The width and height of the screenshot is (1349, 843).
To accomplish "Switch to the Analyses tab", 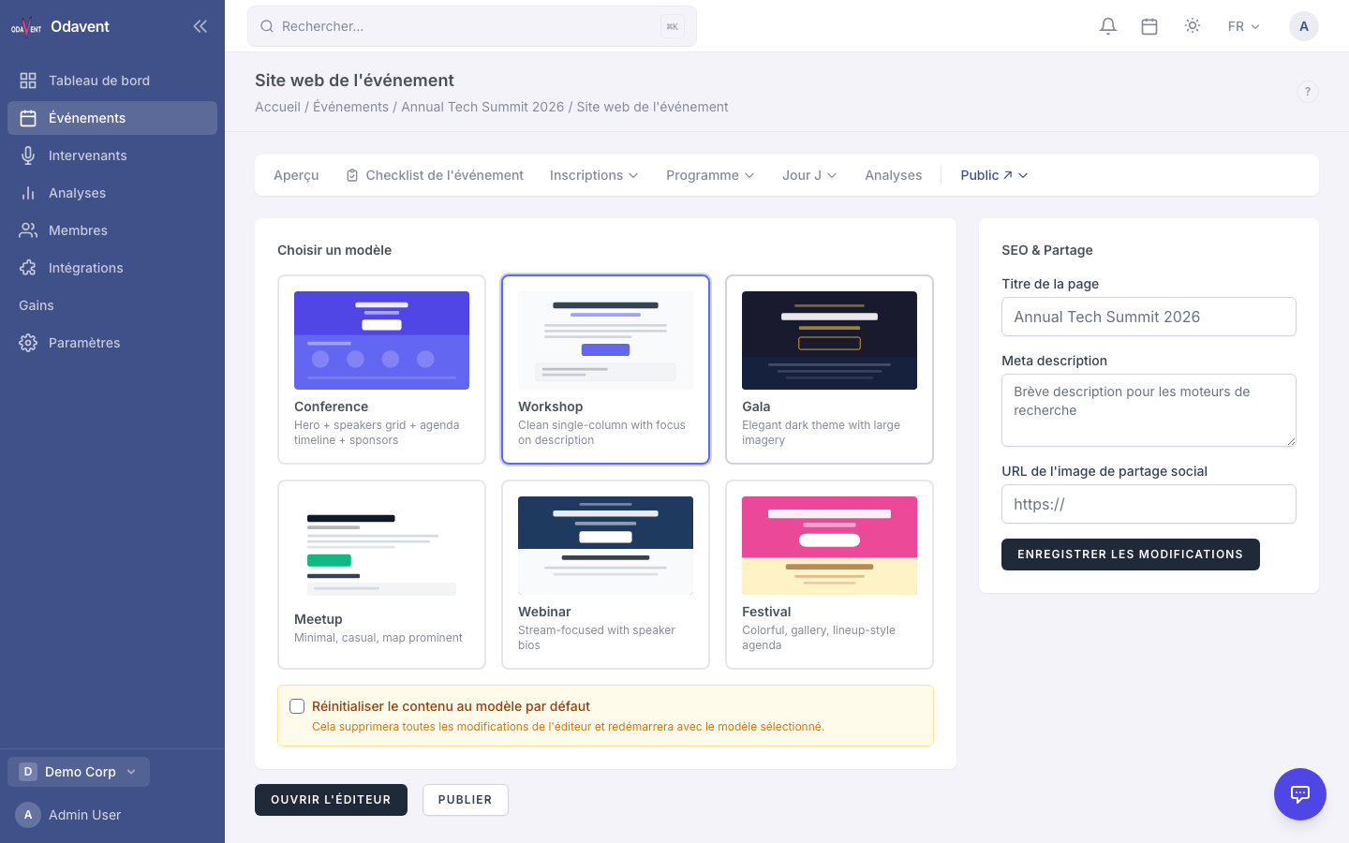I will [x=894, y=175].
